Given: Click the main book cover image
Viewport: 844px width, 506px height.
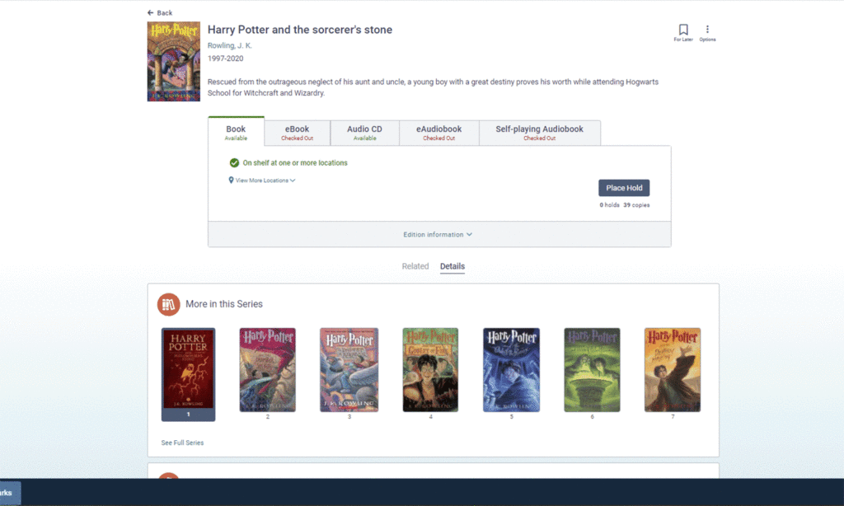Looking at the screenshot, I should click(x=174, y=61).
